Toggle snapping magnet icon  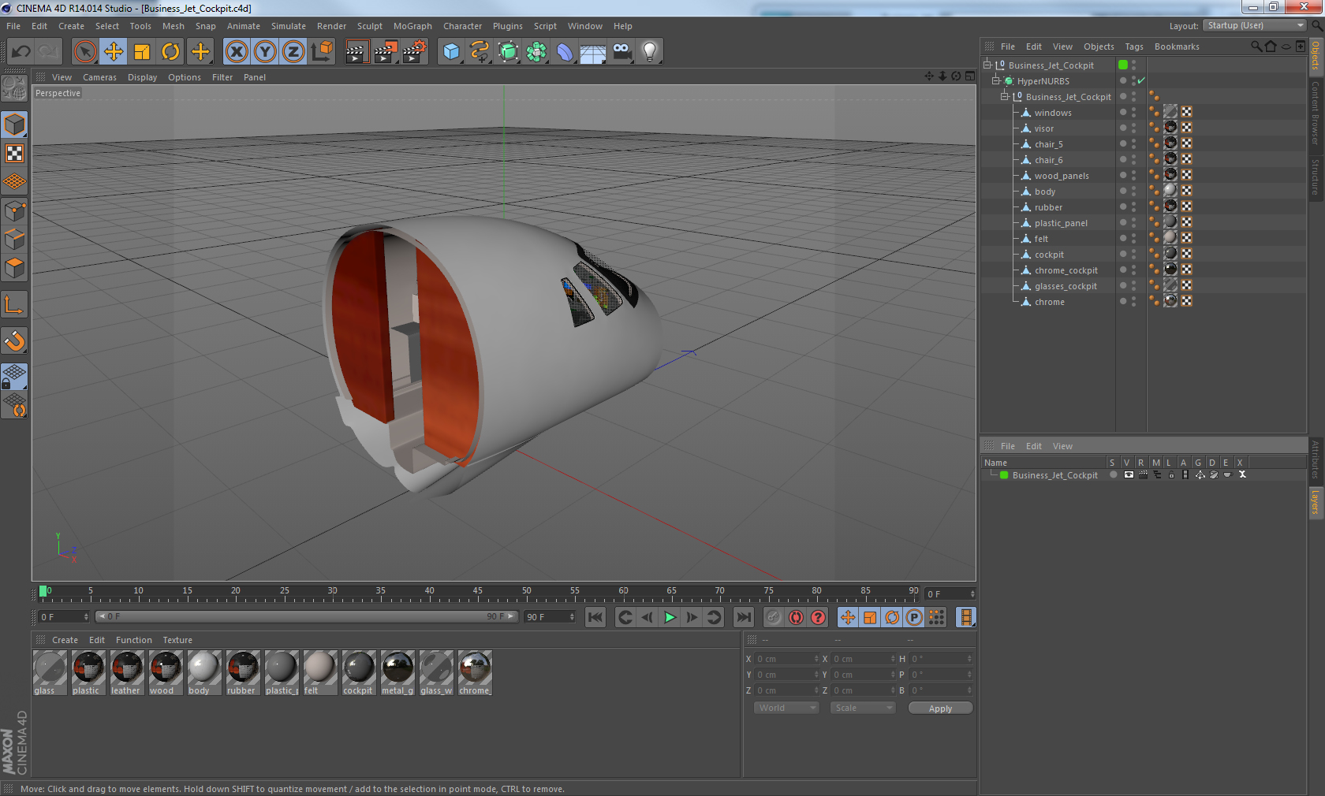pos(15,341)
